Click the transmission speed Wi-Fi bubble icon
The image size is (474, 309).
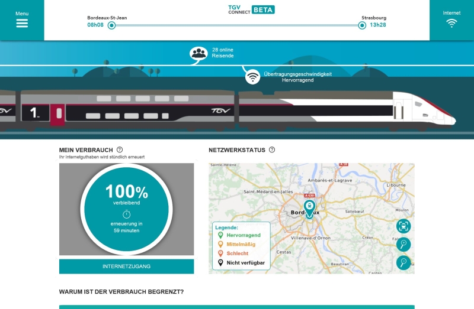click(x=253, y=76)
